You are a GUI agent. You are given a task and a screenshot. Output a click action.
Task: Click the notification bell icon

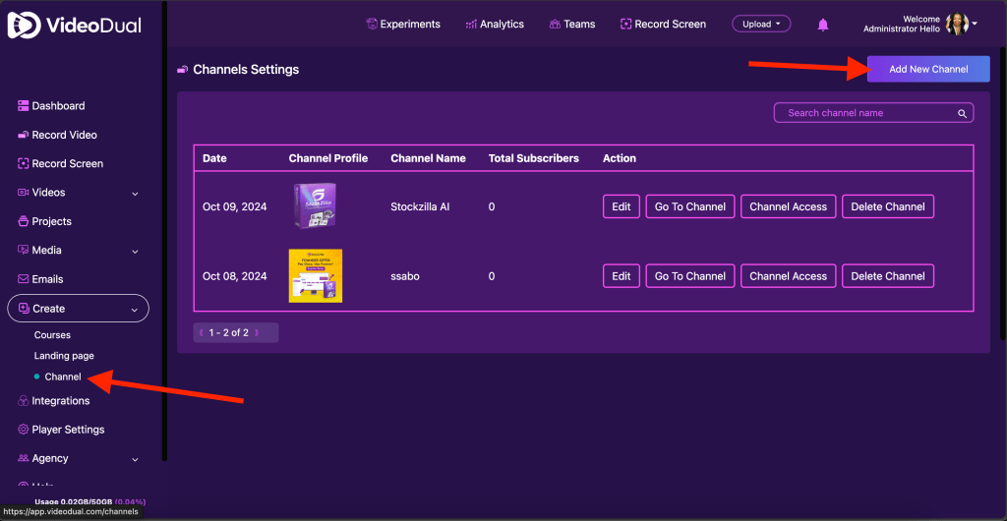[x=823, y=25]
